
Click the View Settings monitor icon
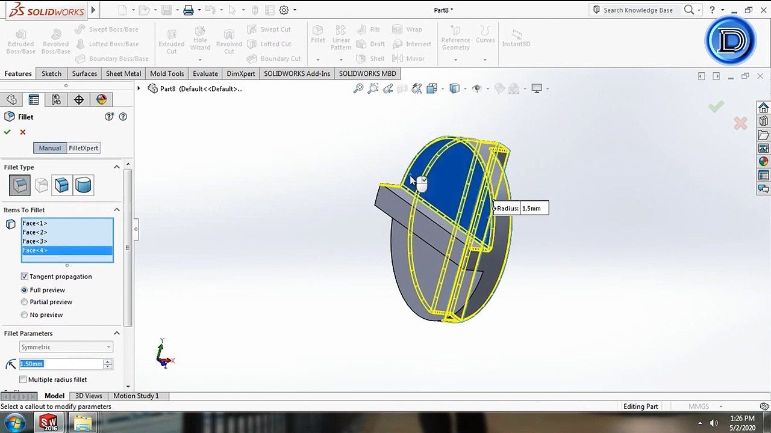click(537, 88)
